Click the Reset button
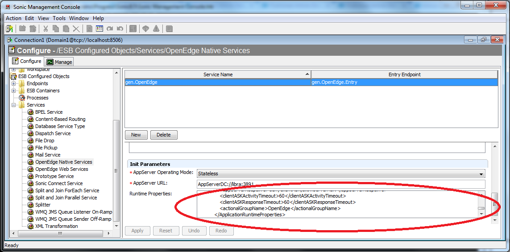Screen dimensions: 510x252 [x=166, y=231]
